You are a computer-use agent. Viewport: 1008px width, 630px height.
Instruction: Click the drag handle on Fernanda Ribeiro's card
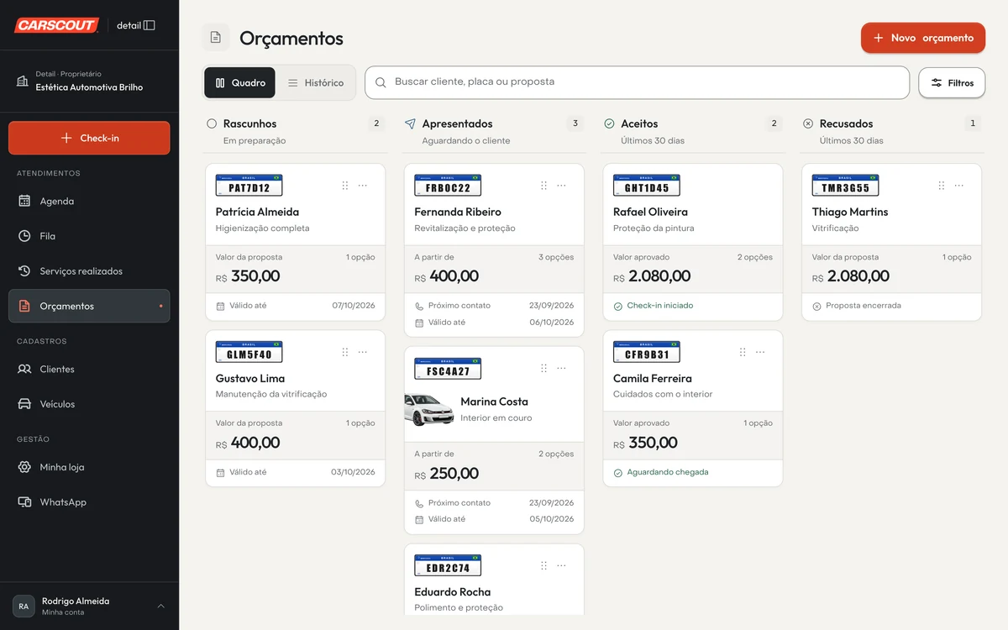[544, 186]
